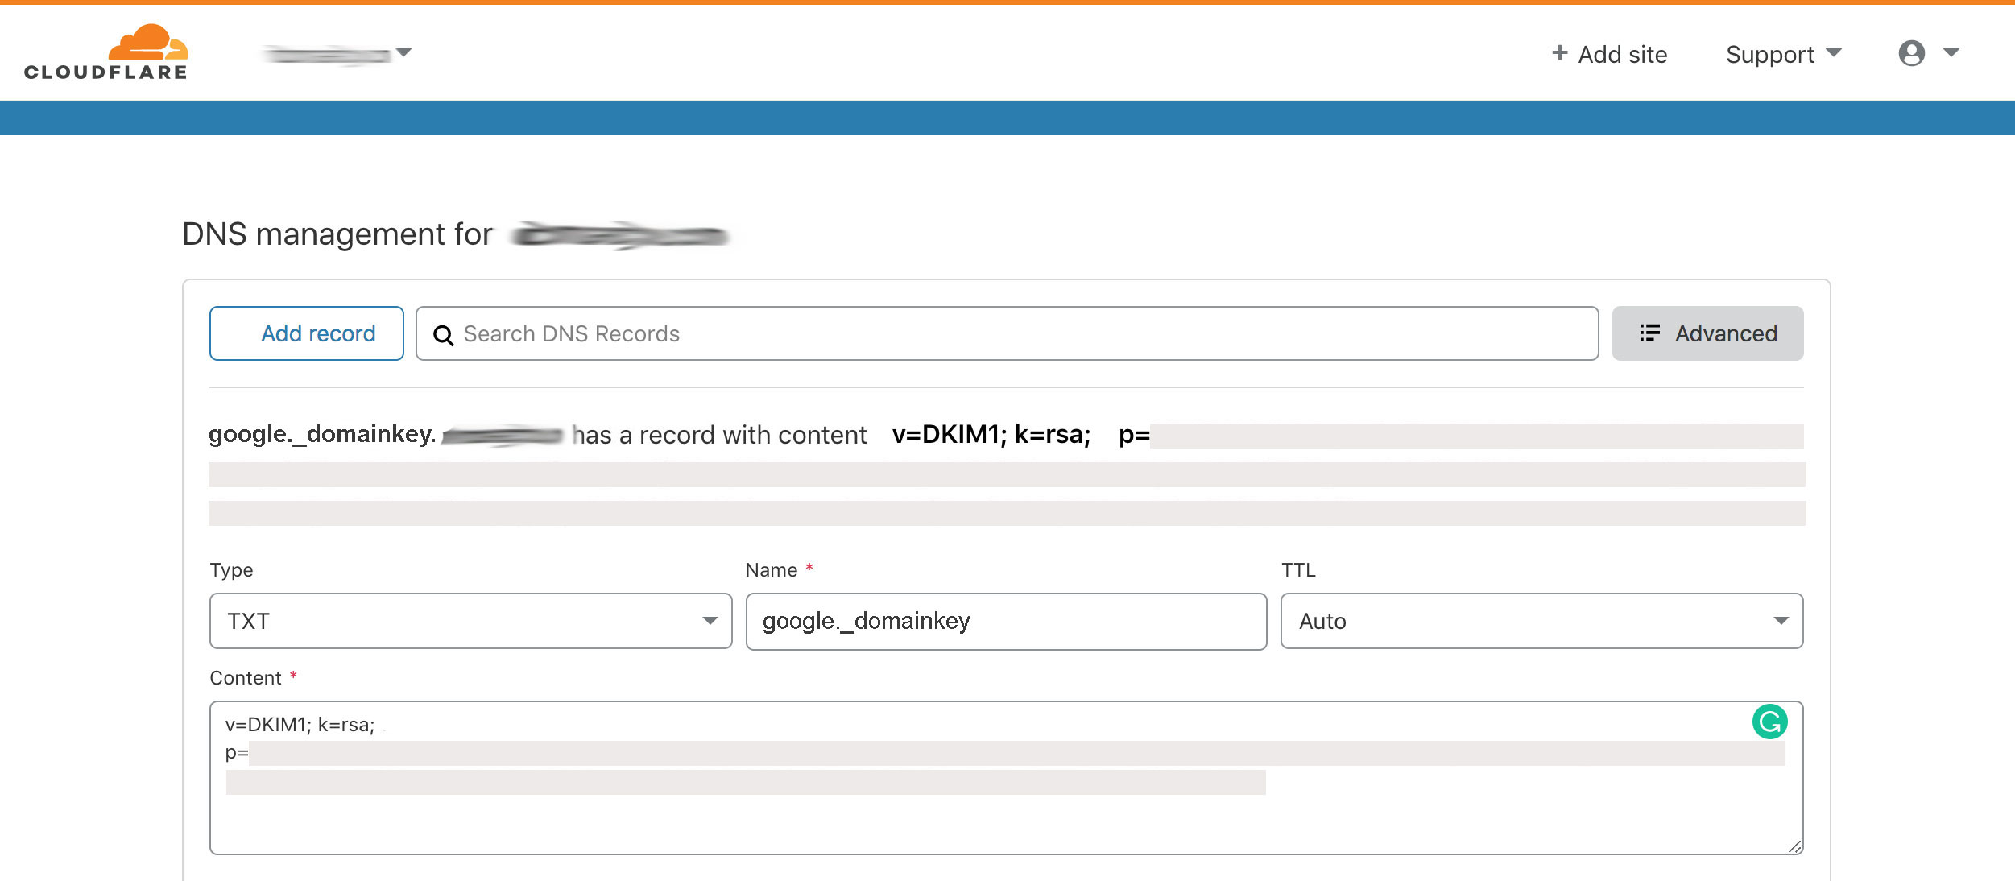The height and width of the screenshot is (881, 2015).
Task: Click the CLOUDFLARE wordmark text
Action: pos(106,72)
